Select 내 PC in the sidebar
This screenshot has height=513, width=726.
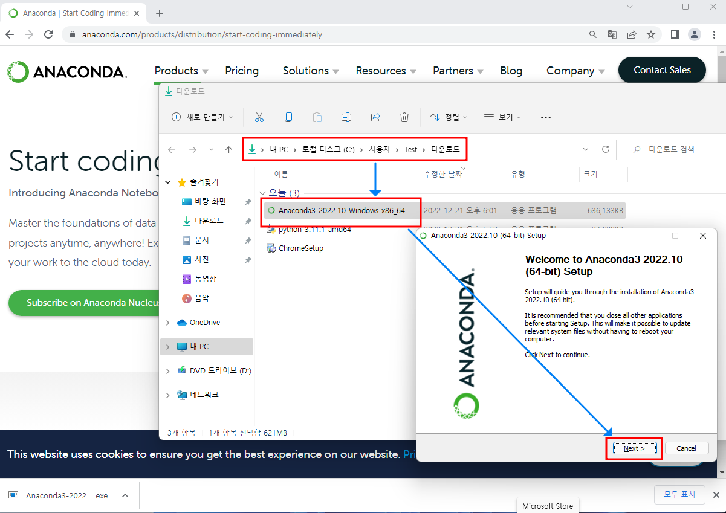(207, 347)
